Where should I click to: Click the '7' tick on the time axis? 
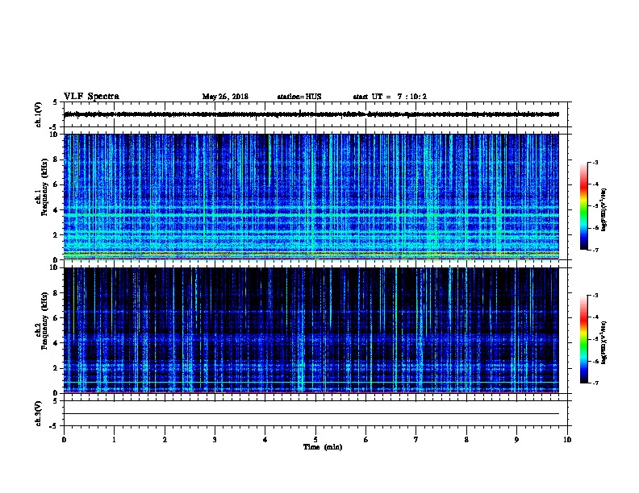(x=416, y=439)
